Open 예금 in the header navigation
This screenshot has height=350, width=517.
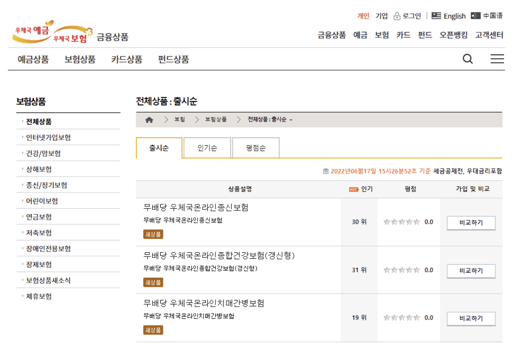(x=360, y=35)
